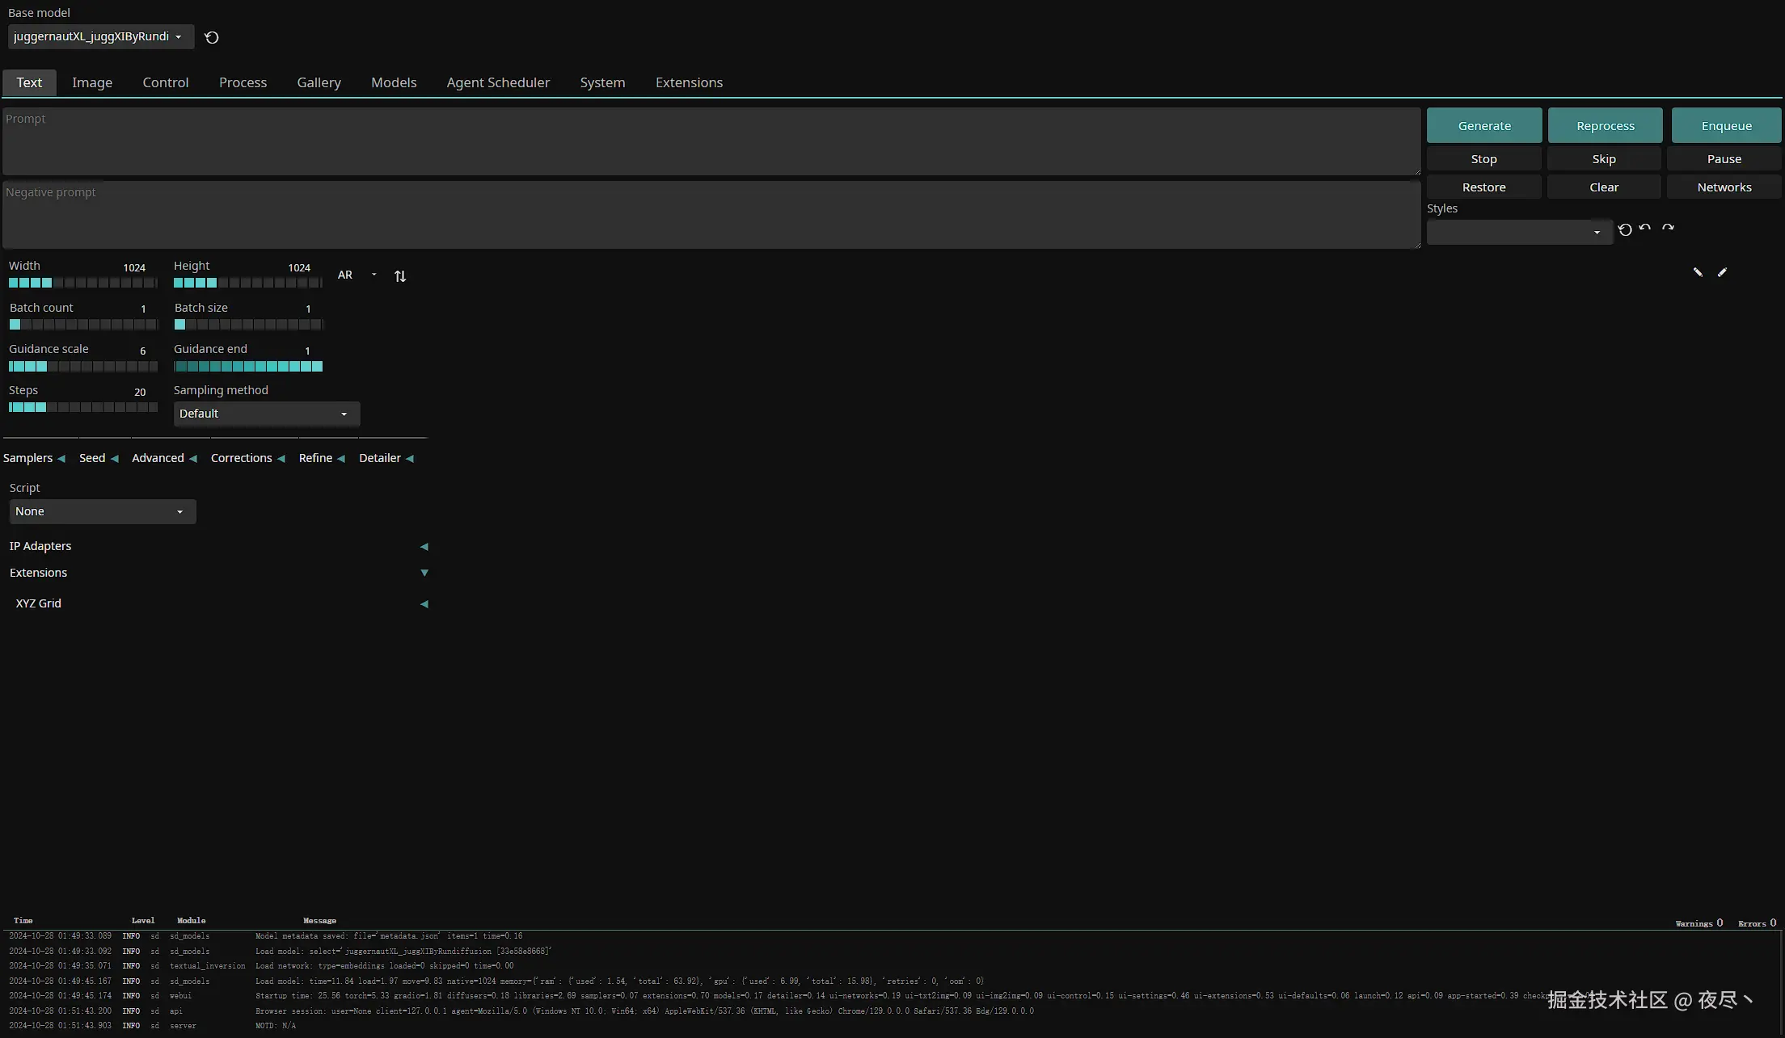Click the redo arrow beside Styles

(x=1668, y=229)
